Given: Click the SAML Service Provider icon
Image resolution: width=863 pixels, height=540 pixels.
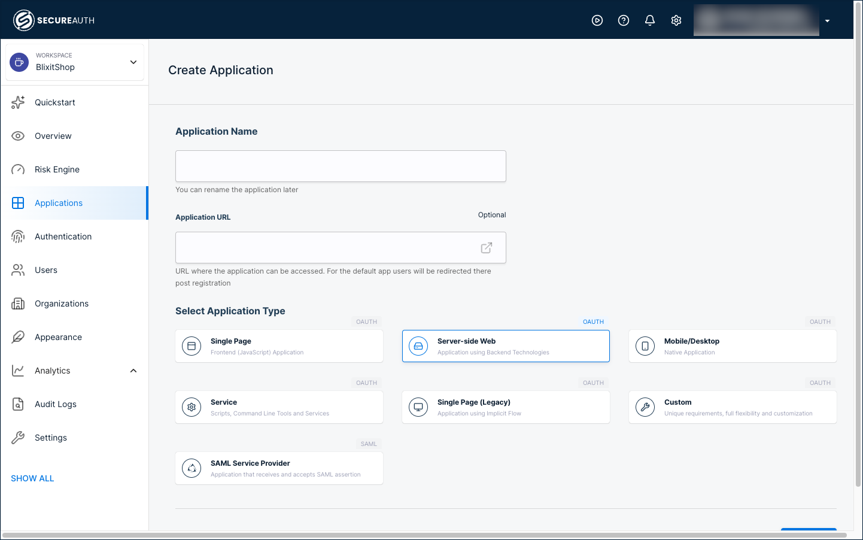Looking at the screenshot, I should [x=192, y=468].
